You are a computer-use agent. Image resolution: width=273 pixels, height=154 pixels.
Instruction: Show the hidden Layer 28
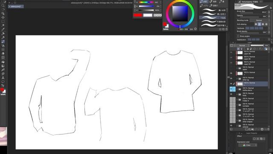231,58
